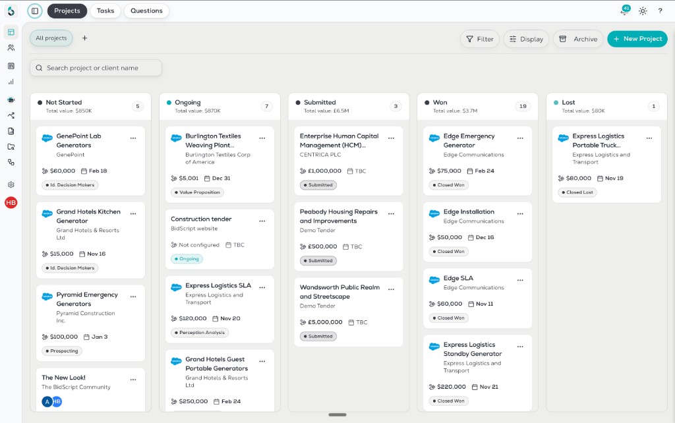Open more menu on Edge Installation card
This screenshot has width=675, height=423.
point(521,214)
